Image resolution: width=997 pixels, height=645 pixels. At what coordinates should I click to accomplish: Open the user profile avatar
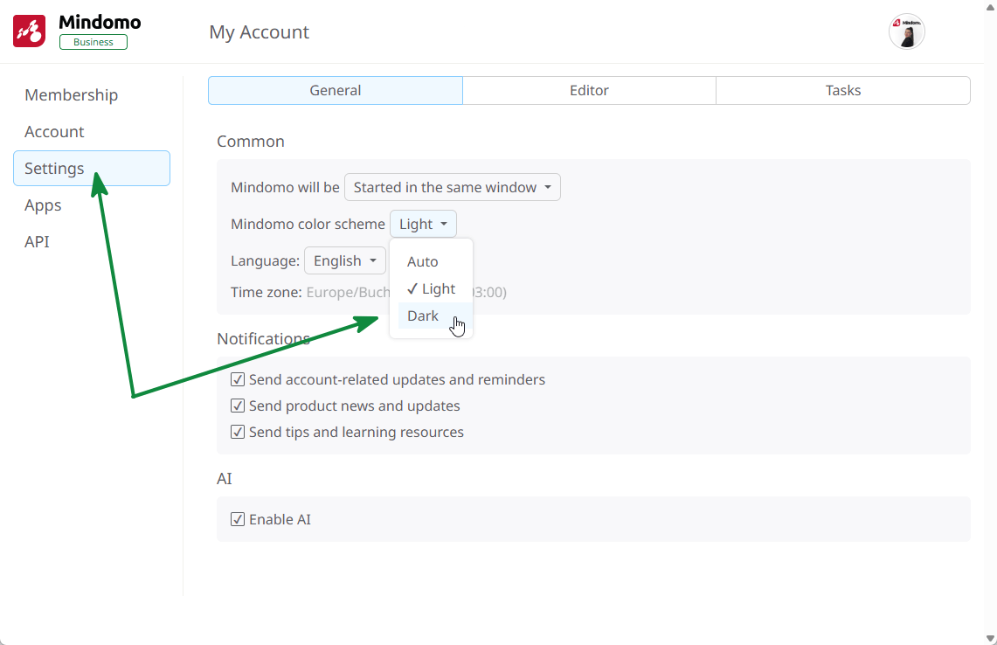(906, 31)
